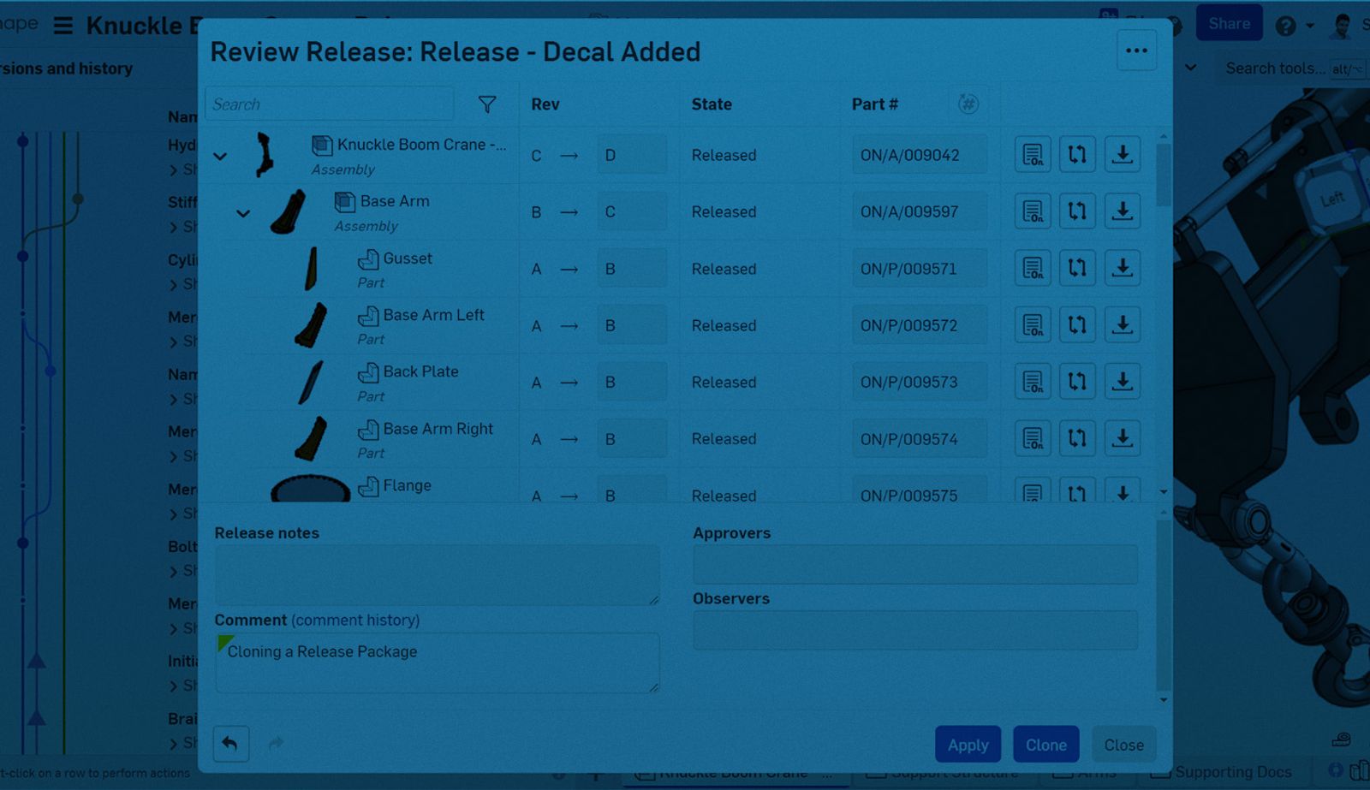Image resolution: width=1370 pixels, height=790 pixels.
Task: Open the comment history link
Action: (x=354, y=621)
